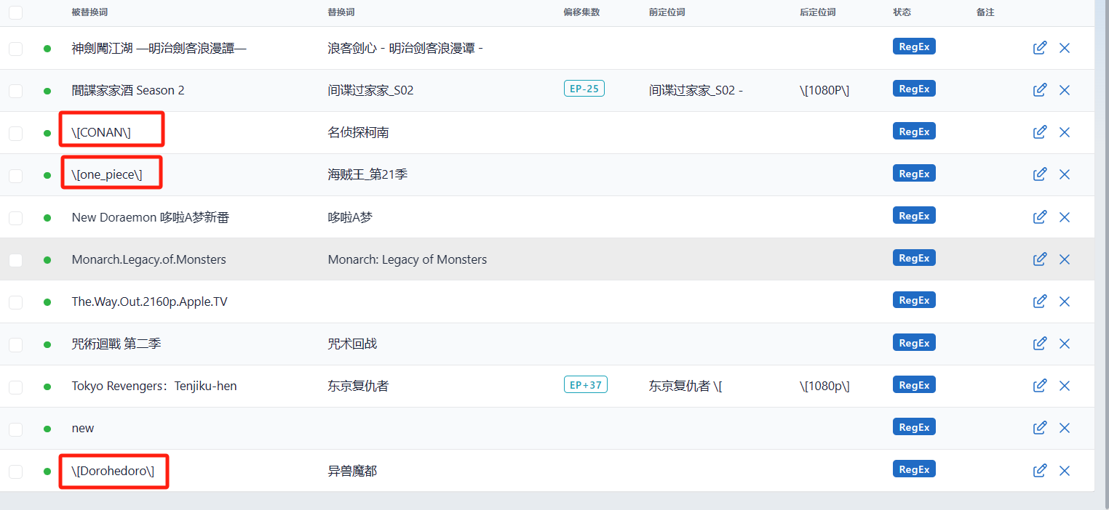Delete the 間諜家家酒 Season 2 rule
Viewport: 1109px width, 510px height.
[1065, 90]
